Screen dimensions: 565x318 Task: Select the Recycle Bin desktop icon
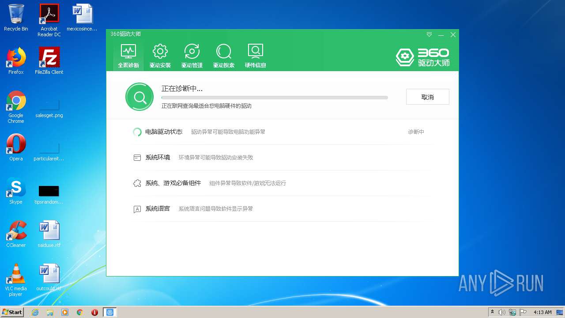(x=16, y=18)
